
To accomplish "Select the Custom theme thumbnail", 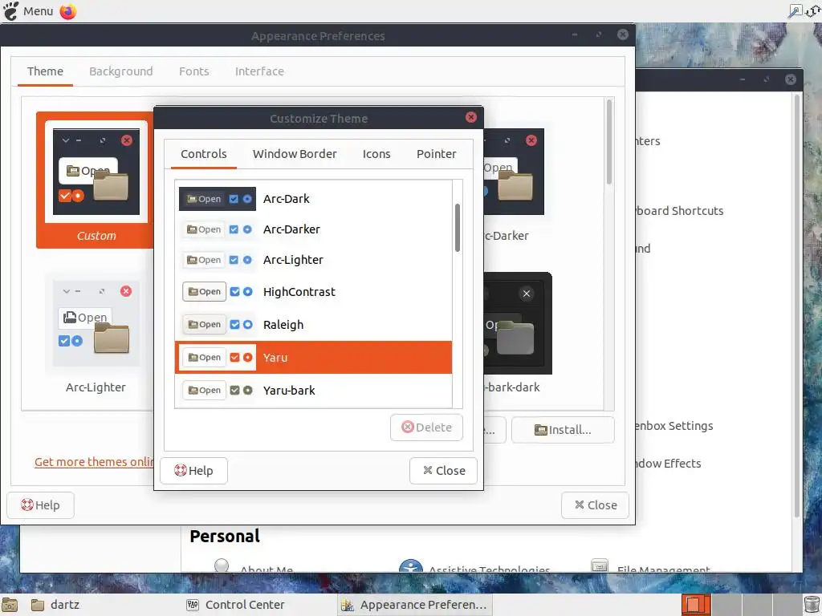I will pos(96,180).
